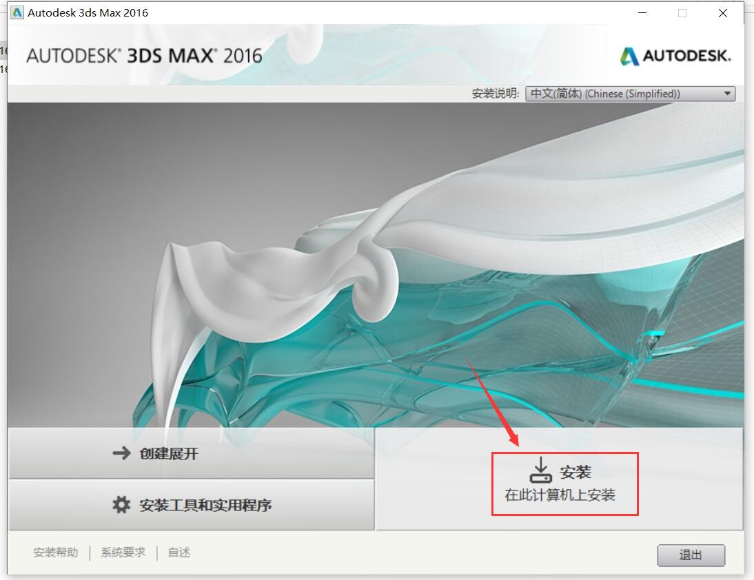Open the 自述 readme link
Screen dimensions: 754x580
179,552
